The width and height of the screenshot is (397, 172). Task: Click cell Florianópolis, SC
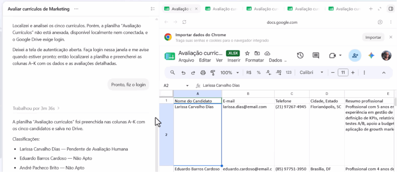(x=327, y=134)
